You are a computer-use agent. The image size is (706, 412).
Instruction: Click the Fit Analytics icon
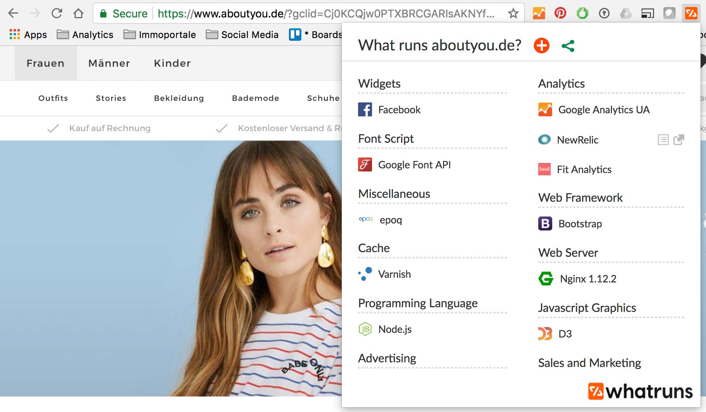click(544, 169)
